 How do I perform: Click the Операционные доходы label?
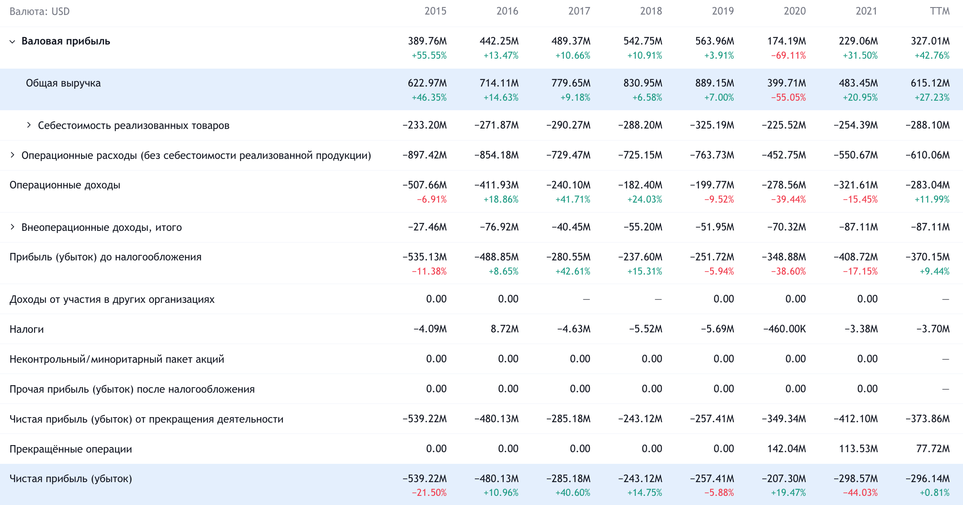click(65, 185)
